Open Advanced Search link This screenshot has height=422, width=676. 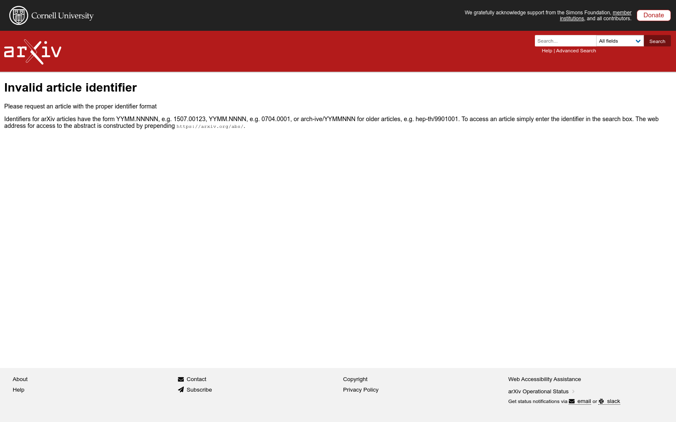click(x=576, y=51)
